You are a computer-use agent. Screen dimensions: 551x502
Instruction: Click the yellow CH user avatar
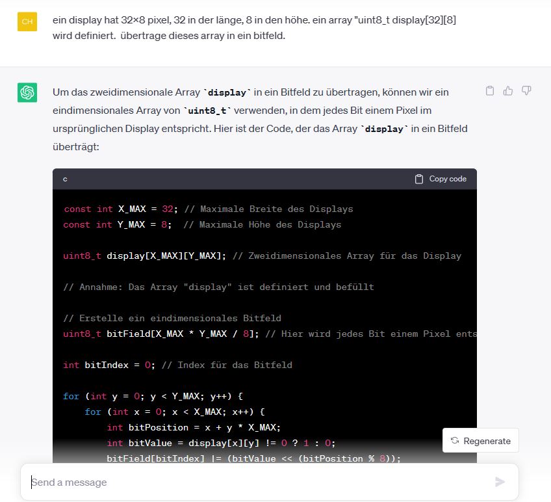tap(27, 21)
